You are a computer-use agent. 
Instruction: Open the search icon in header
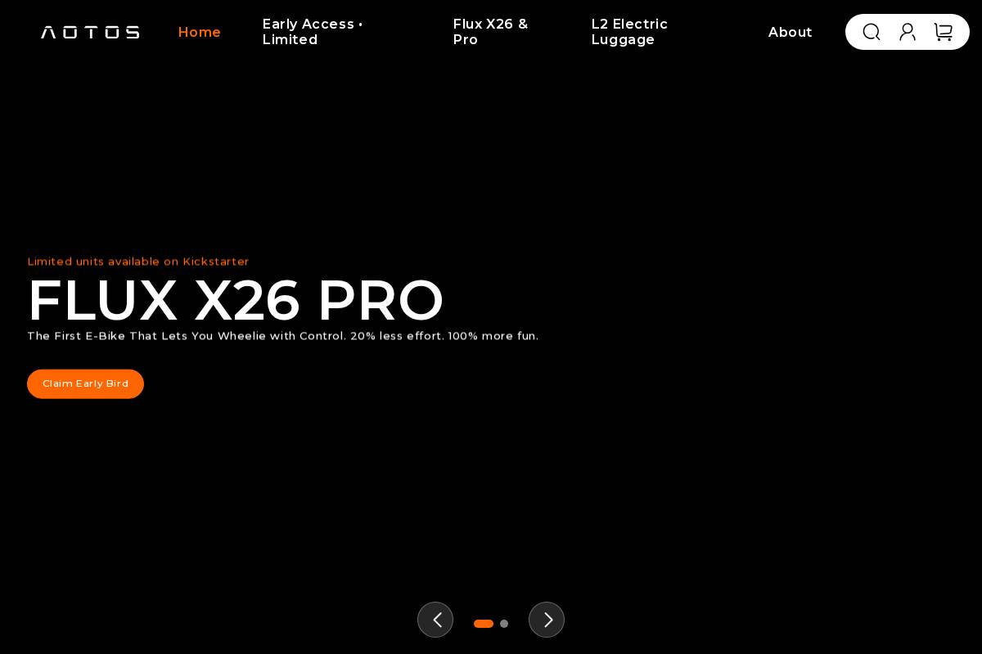pos(872,32)
